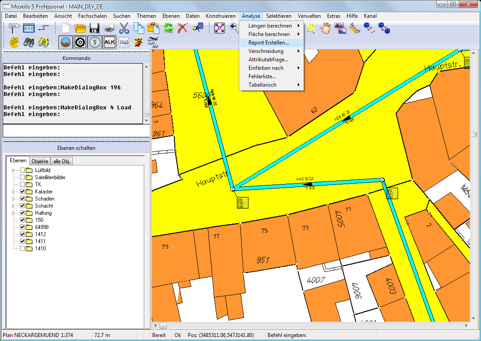The height and width of the screenshot is (341, 481).
Task: Open the Einfärben nach submenu
Action: (271, 68)
